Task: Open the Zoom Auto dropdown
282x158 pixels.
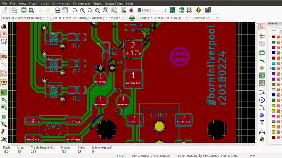Action: (x=205, y=18)
